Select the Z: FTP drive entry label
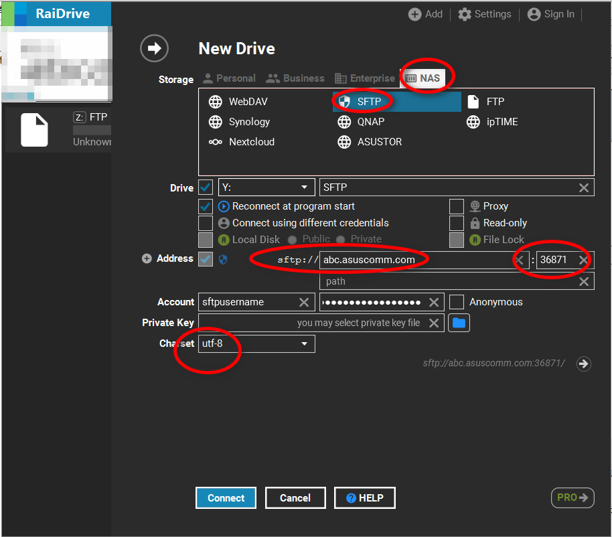 [x=90, y=117]
